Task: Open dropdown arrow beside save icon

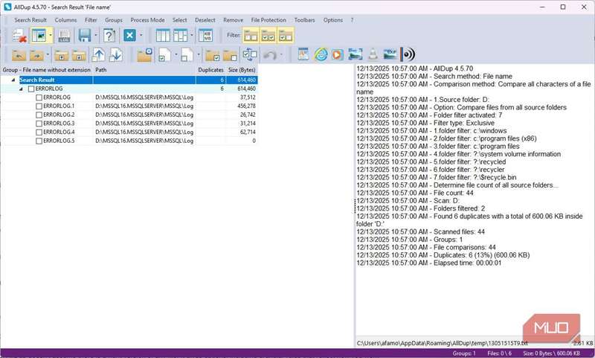Action: click(96, 36)
